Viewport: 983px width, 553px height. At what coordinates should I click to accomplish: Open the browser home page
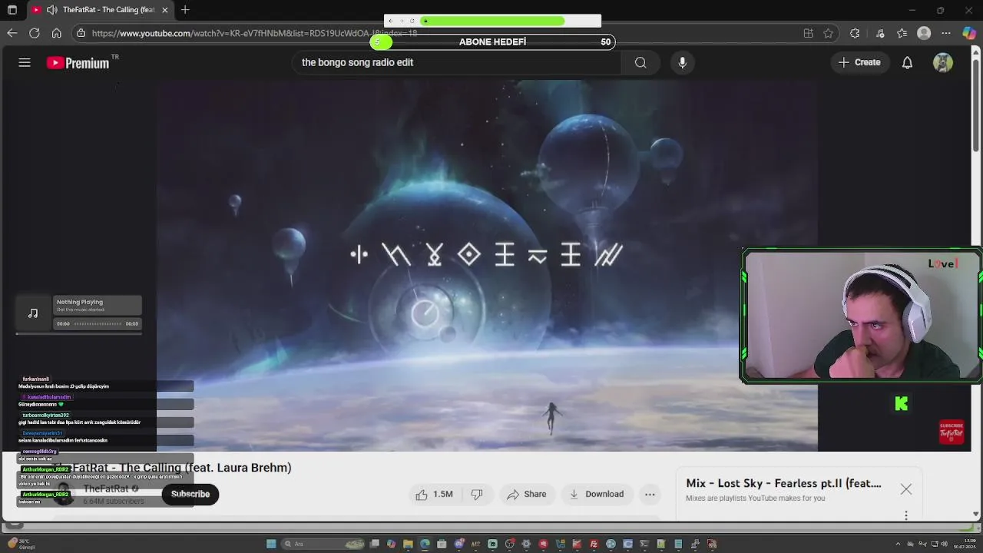pos(56,33)
